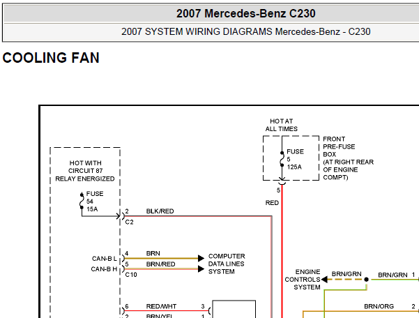Click the BRN/GRN splice dot
The width and height of the screenshot is (419, 318).
tap(366, 280)
